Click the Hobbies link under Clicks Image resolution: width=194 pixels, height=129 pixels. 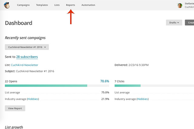coord(142,99)
